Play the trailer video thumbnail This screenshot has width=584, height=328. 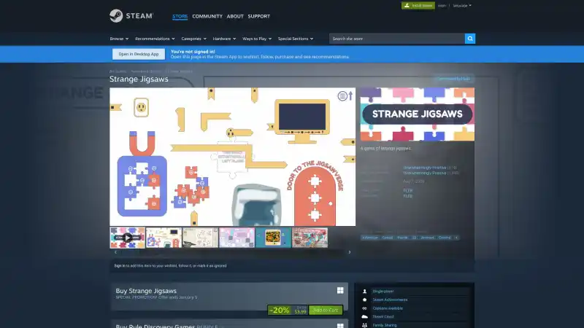(x=127, y=238)
